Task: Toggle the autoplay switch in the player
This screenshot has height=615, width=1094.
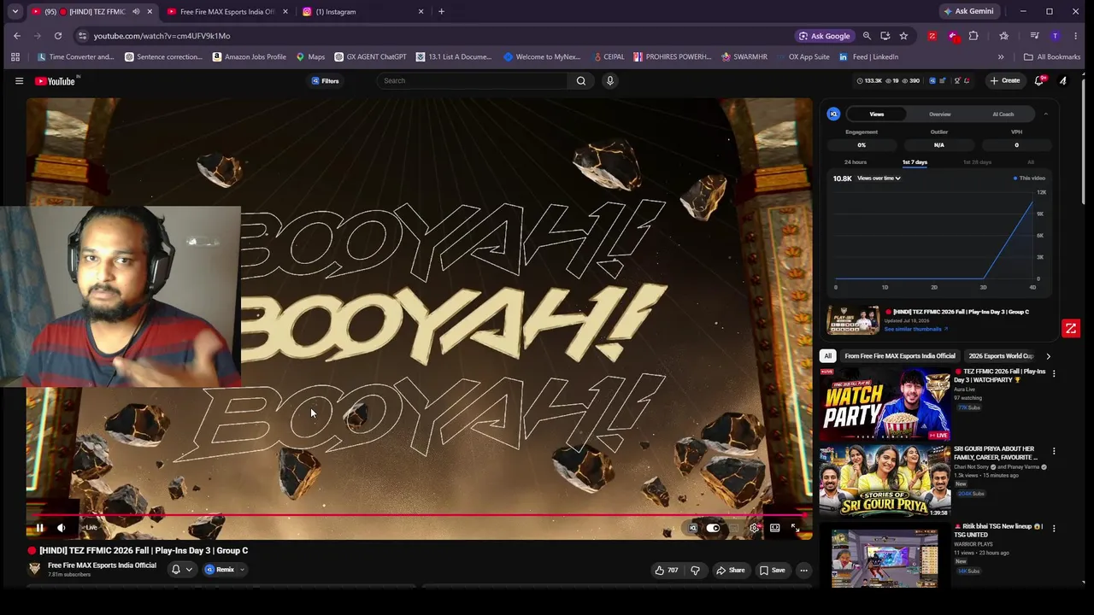Action: tap(713, 528)
